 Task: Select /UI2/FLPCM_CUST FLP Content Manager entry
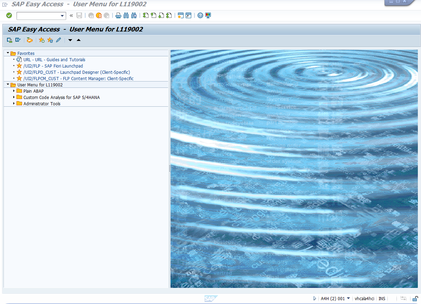coord(78,79)
